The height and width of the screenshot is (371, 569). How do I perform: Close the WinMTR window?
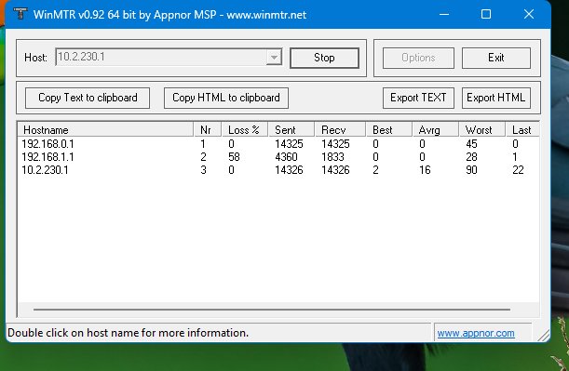coord(529,15)
